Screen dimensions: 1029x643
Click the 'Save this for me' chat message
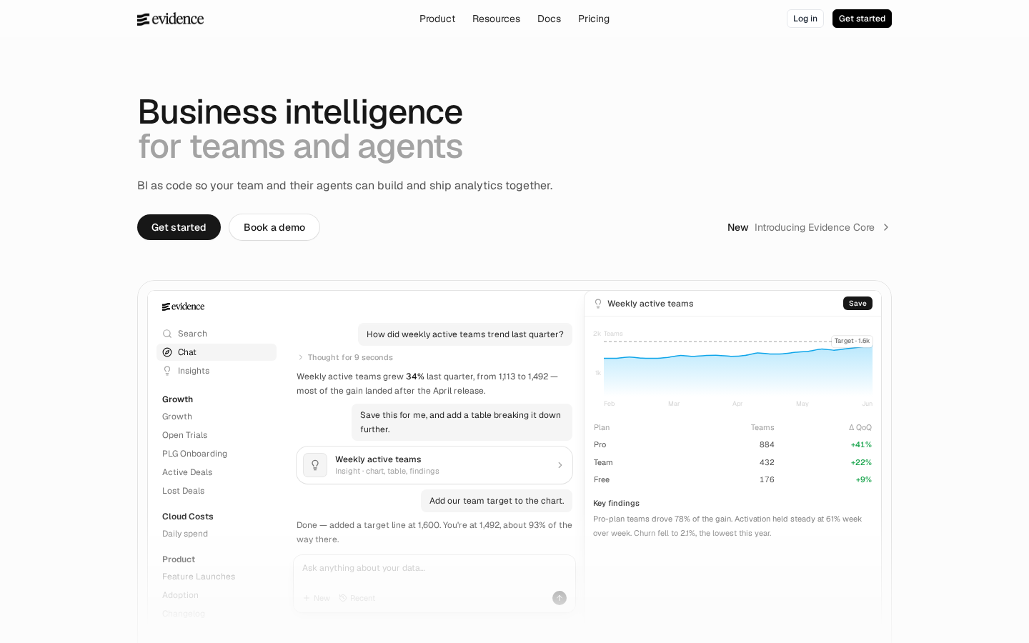(x=462, y=422)
